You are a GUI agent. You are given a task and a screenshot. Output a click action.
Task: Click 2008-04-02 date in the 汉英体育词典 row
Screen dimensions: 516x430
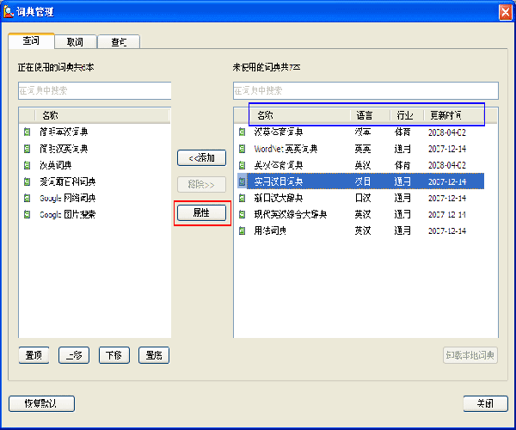[x=447, y=132]
